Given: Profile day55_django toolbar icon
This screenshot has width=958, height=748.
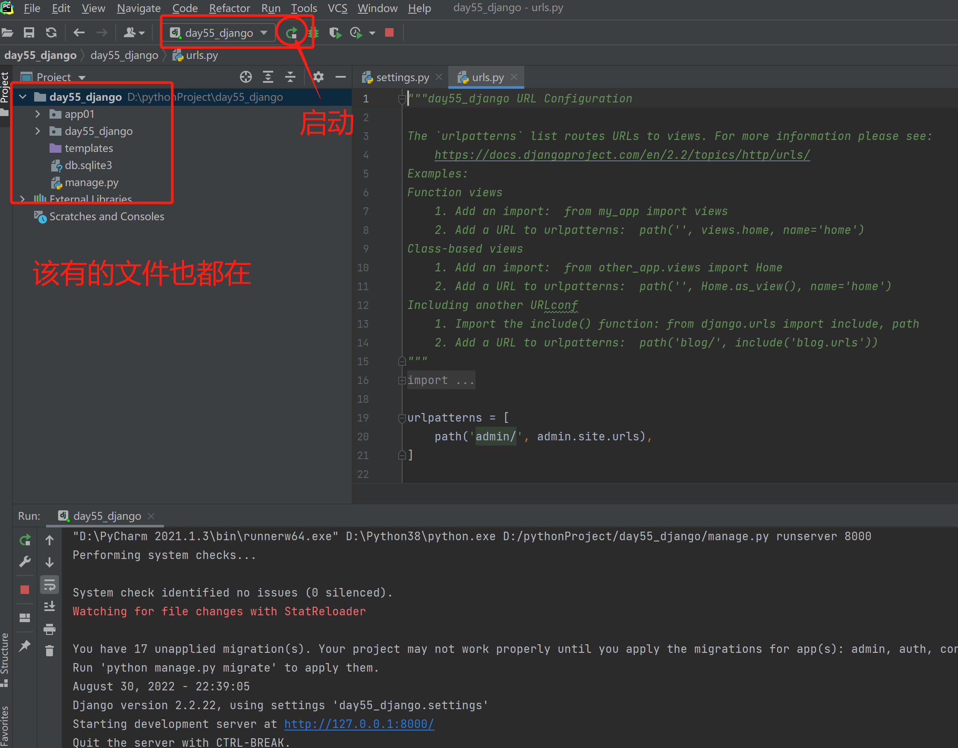Looking at the screenshot, I should click(356, 33).
